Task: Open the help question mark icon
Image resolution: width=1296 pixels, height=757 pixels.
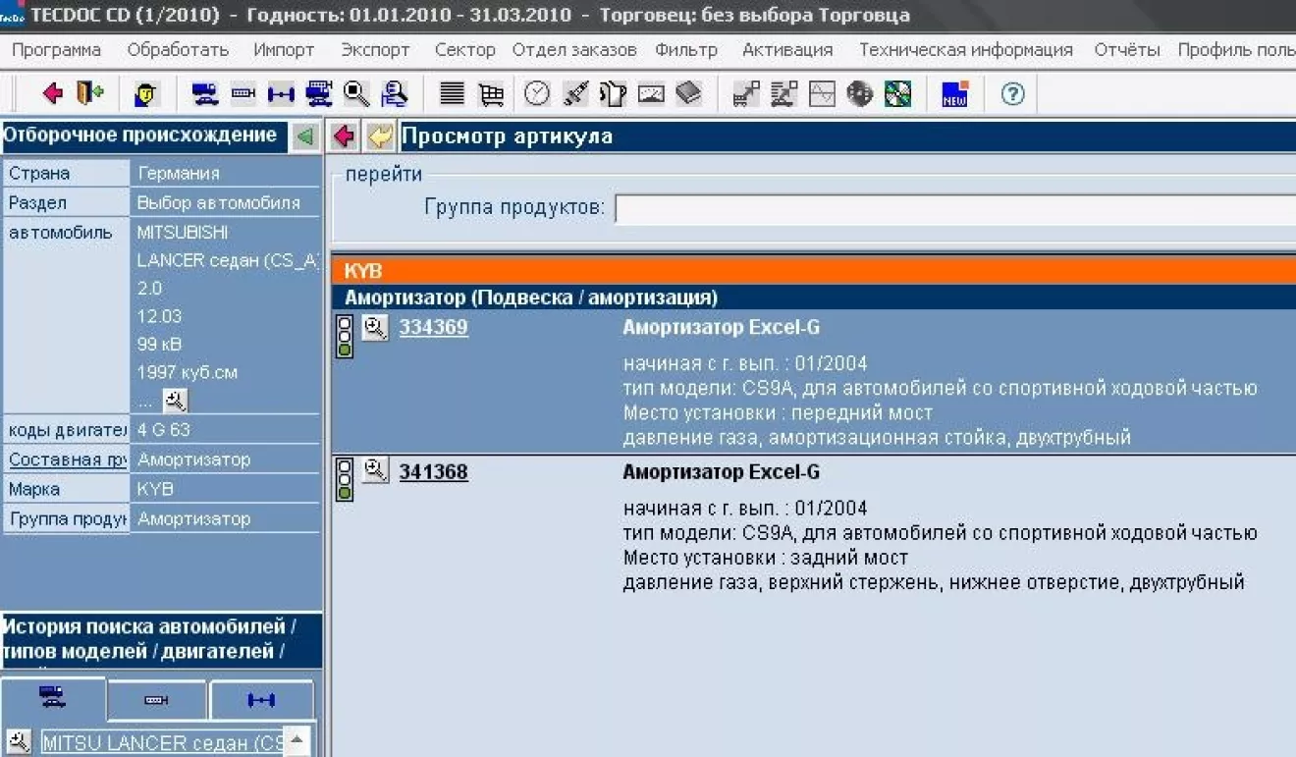Action: click(x=1012, y=94)
